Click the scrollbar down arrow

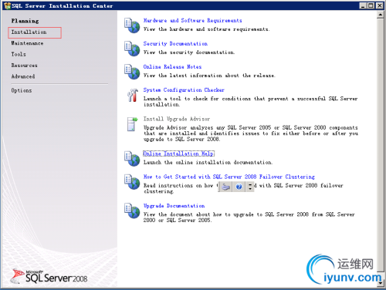coord(381,283)
